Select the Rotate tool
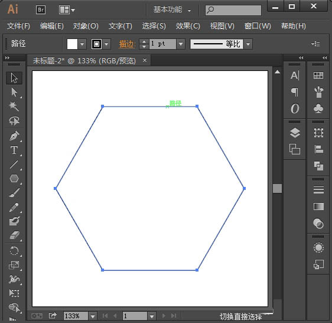The width and height of the screenshot is (332, 323). coord(14,251)
